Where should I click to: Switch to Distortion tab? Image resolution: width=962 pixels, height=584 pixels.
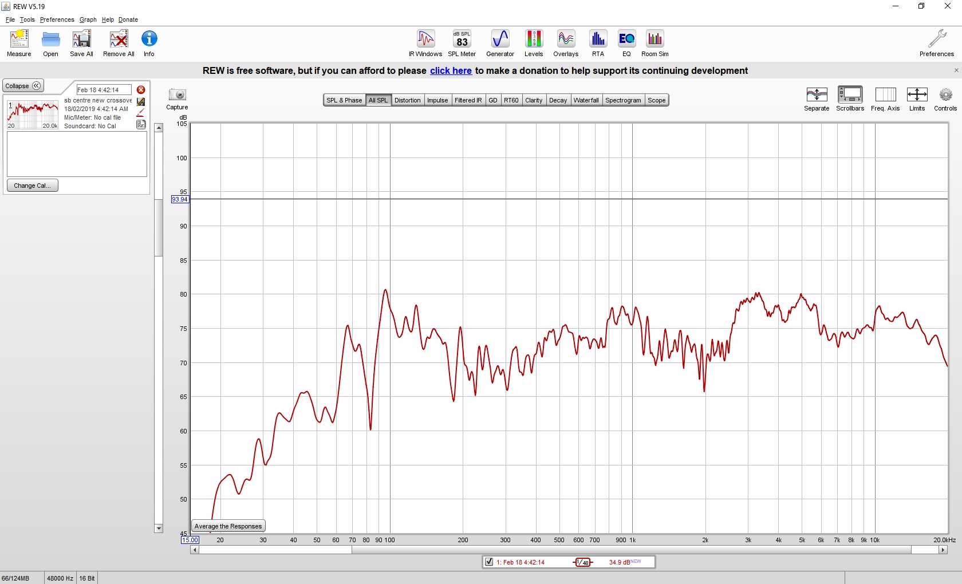pyautogui.click(x=407, y=100)
